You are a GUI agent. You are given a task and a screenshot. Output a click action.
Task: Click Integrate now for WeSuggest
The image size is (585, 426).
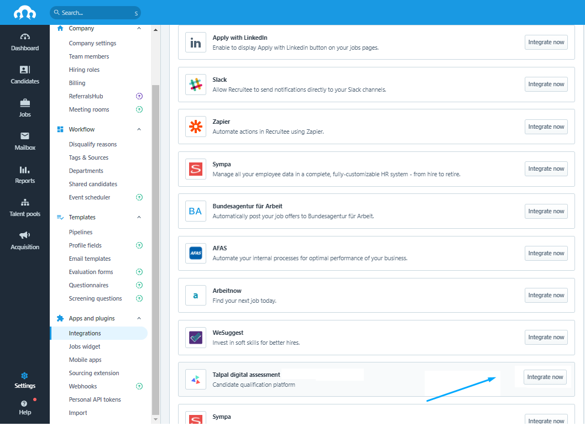coord(546,337)
